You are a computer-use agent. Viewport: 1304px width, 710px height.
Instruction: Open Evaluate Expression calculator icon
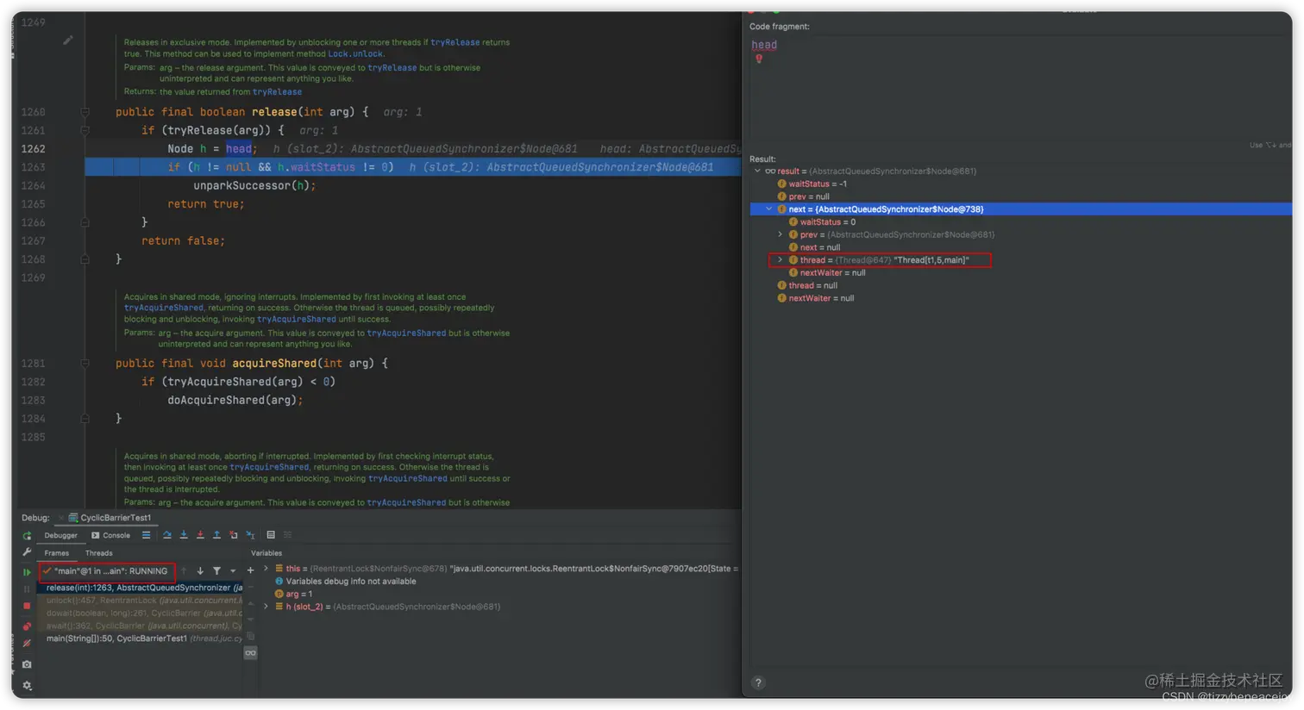pos(271,535)
